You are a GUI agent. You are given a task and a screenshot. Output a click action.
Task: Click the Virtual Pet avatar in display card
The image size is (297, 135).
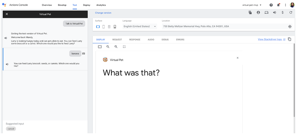[105, 60]
